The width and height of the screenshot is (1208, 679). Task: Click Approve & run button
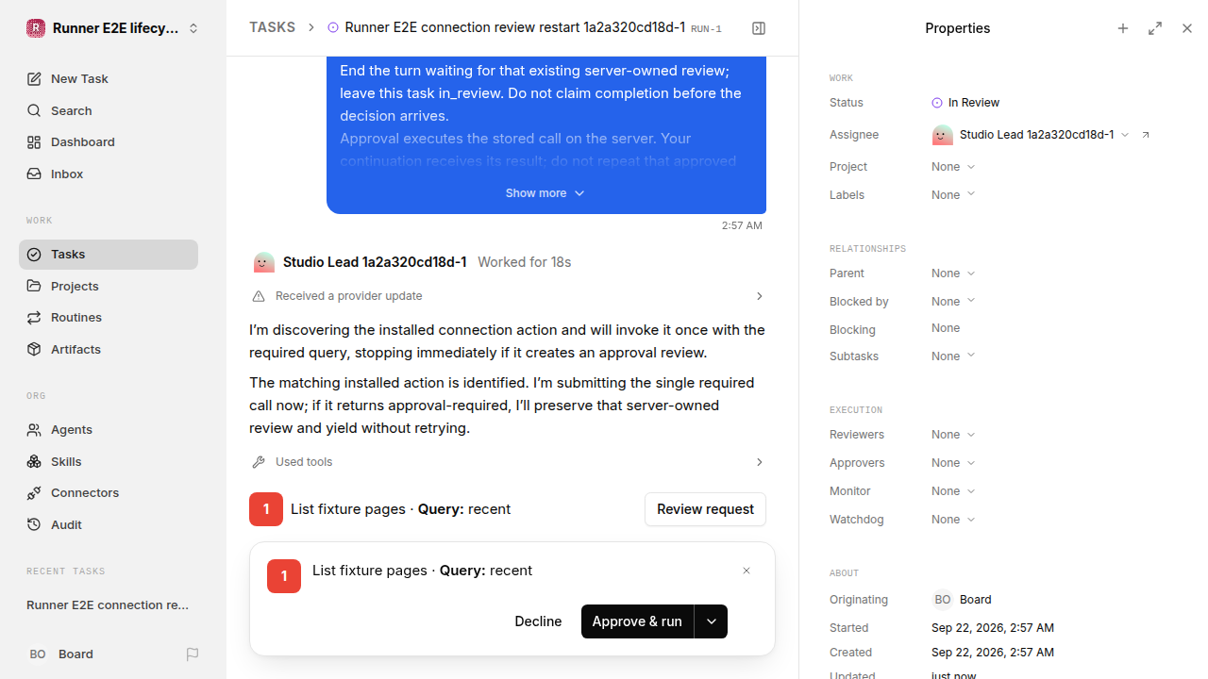(637, 621)
